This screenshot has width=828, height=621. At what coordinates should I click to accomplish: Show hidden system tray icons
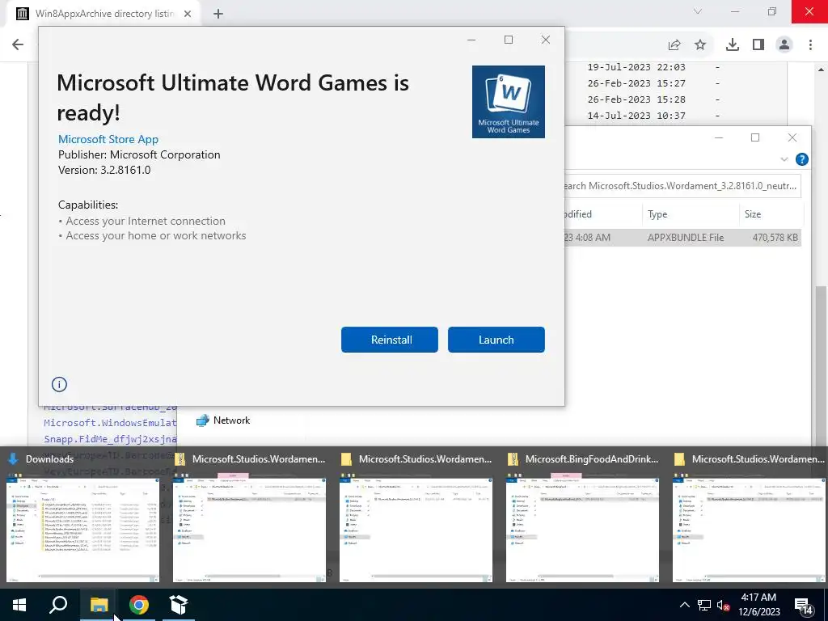(684, 605)
